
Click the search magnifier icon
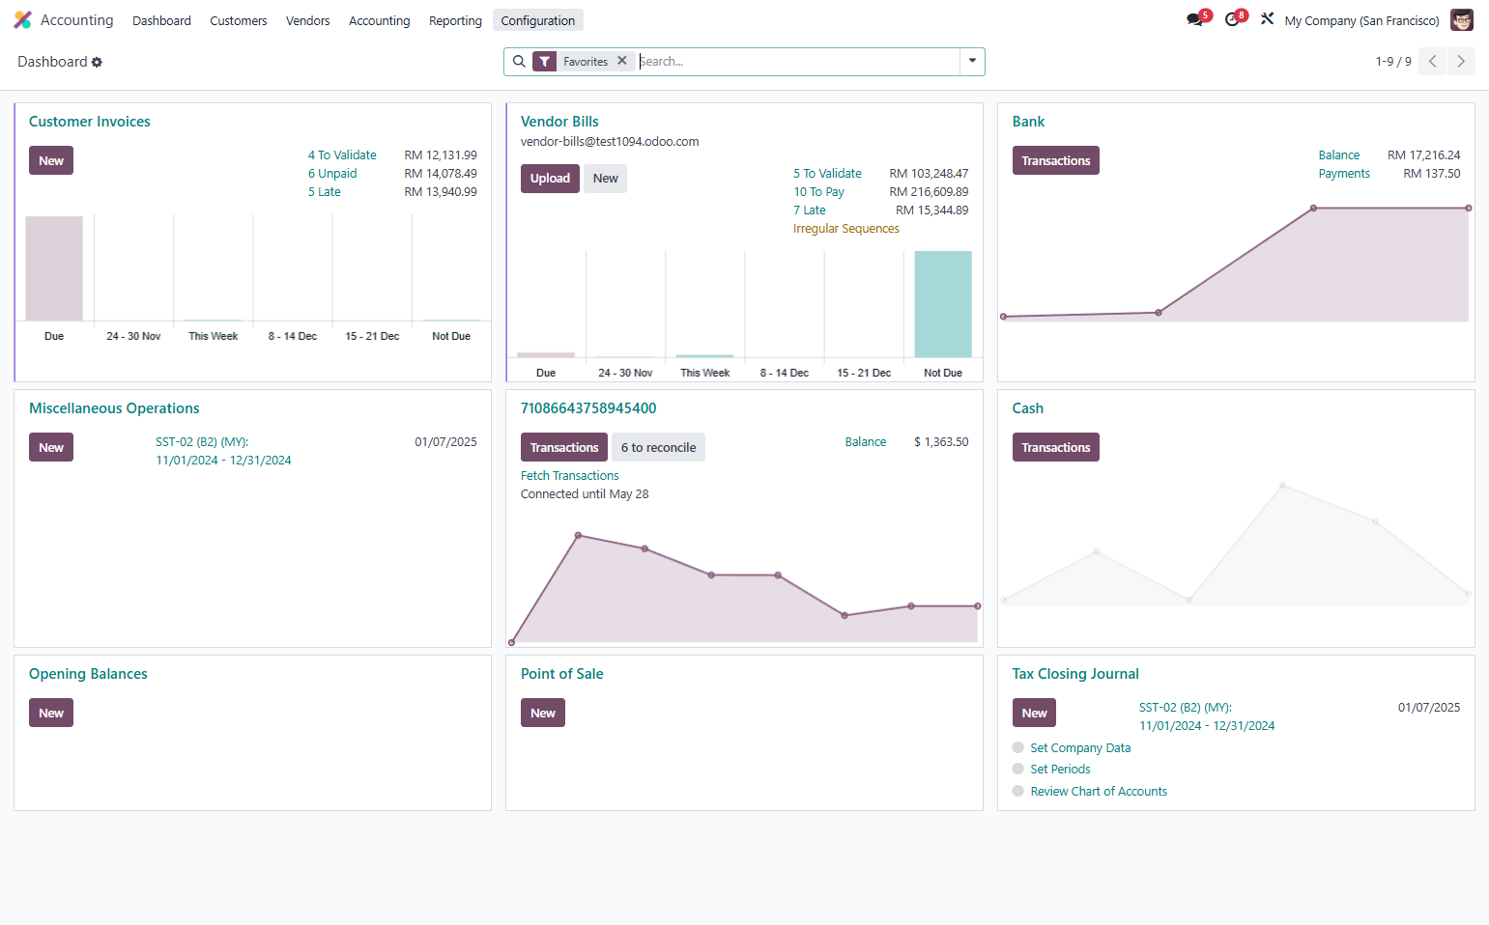(x=519, y=62)
